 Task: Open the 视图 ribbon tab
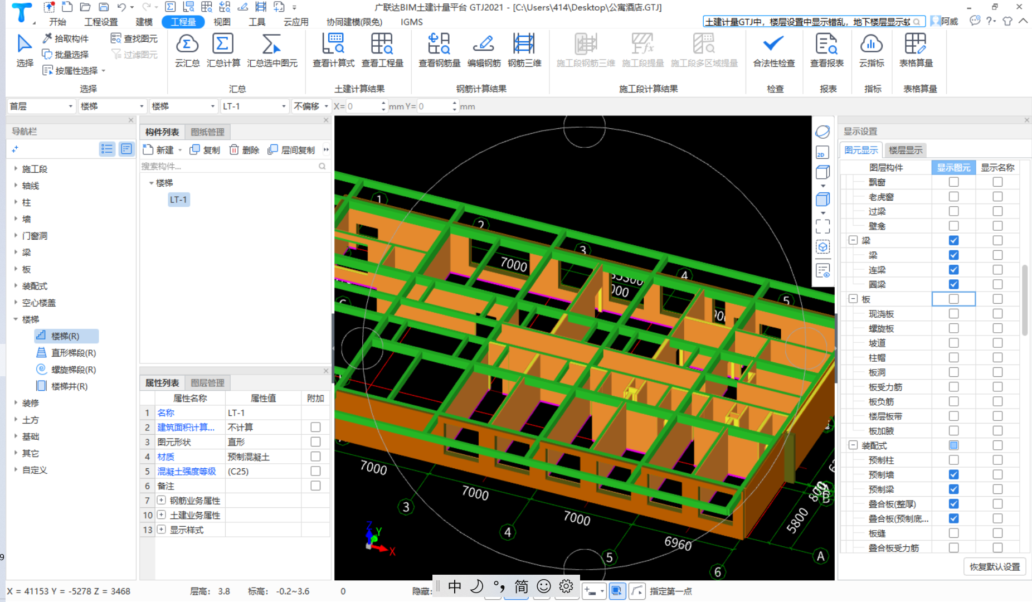pos(222,22)
